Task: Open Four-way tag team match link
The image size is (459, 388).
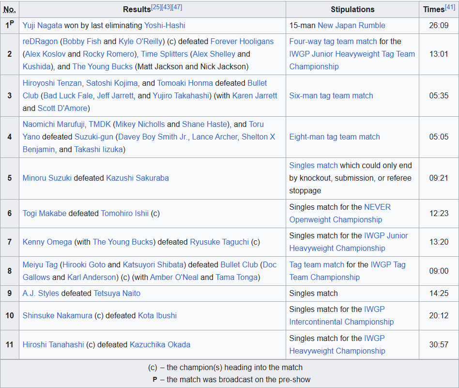Action: click(x=333, y=42)
